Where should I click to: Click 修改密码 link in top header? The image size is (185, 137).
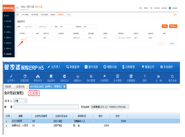point(157,8)
